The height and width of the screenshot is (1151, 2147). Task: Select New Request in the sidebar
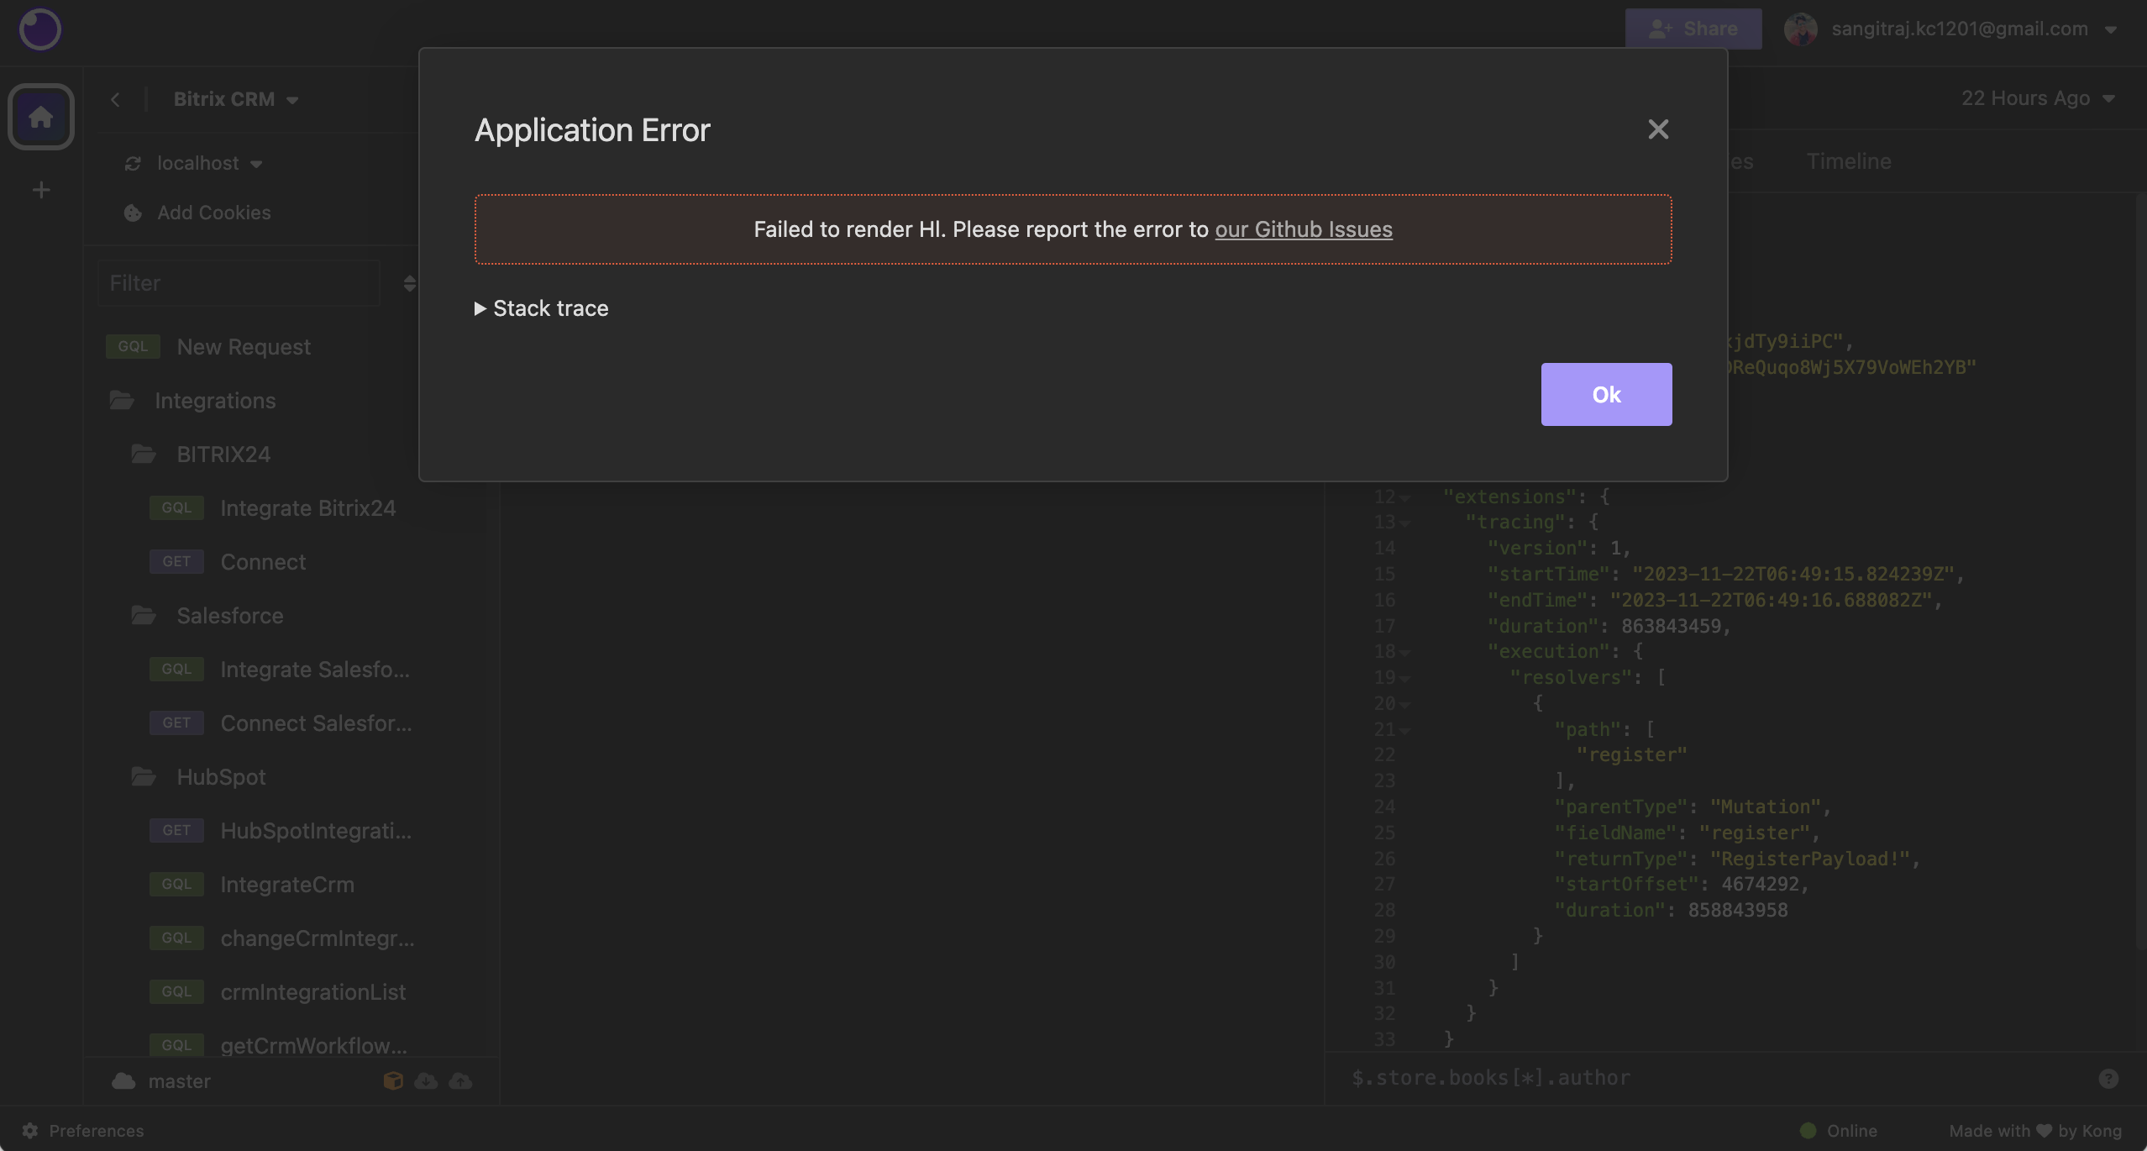tap(243, 346)
